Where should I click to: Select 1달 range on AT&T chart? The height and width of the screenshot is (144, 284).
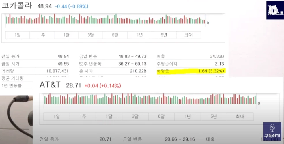click(x=109, y=117)
